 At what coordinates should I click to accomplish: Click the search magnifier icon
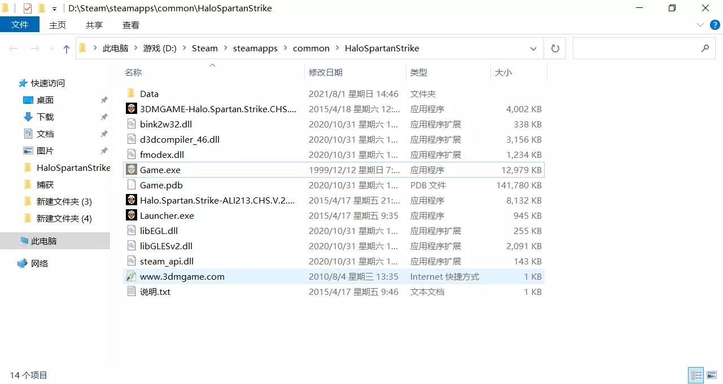705,48
